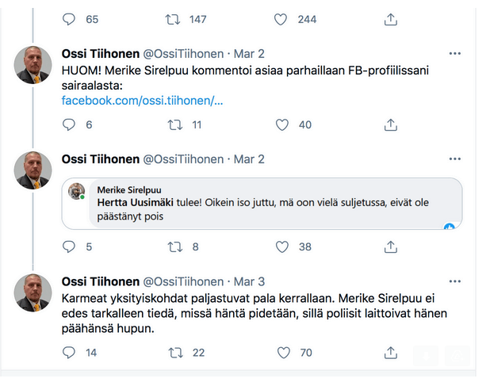
Task: Reply to the tweet with 65 replies
Action: coord(68,19)
